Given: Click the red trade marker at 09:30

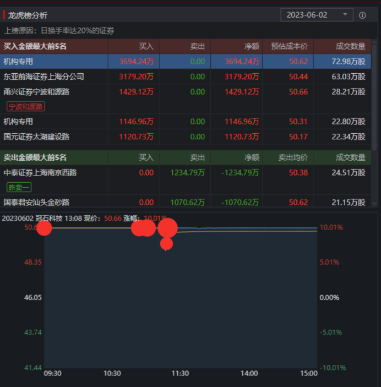Looking at the screenshot, I should pyautogui.click(x=44, y=228).
